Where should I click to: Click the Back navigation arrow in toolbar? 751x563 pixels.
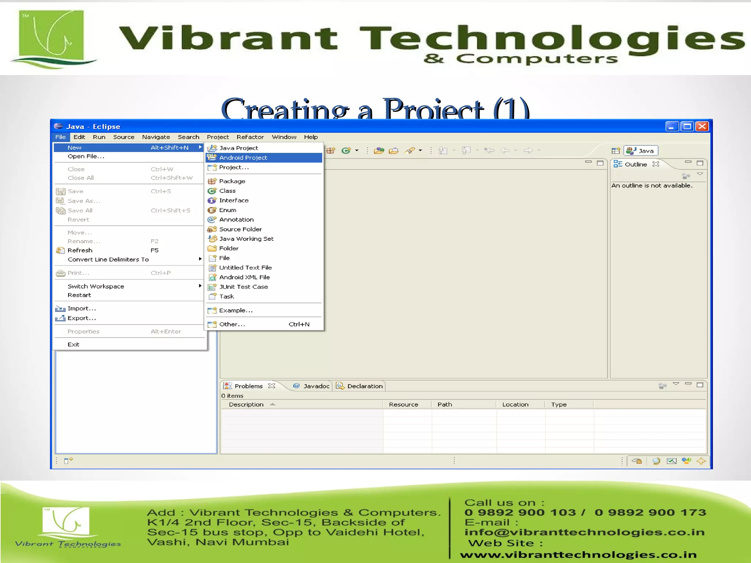505,151
